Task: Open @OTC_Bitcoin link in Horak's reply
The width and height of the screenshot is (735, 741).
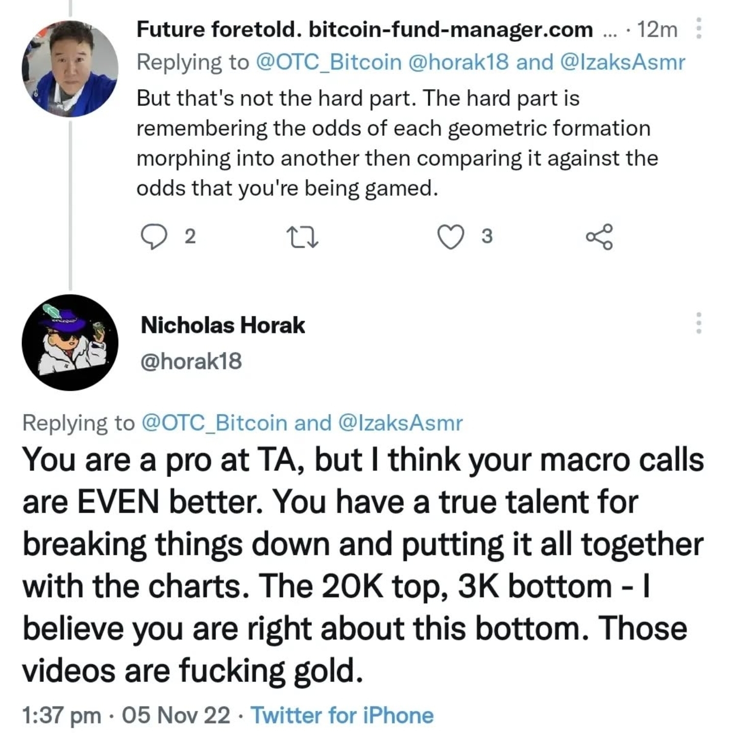Action: [x=214, y=423]
